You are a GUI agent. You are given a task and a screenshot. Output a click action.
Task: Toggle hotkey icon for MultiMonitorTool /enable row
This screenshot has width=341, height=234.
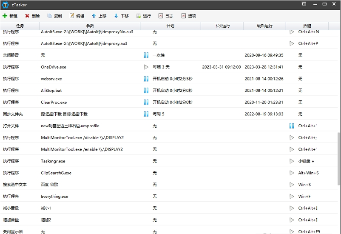[x=292, y=149]
